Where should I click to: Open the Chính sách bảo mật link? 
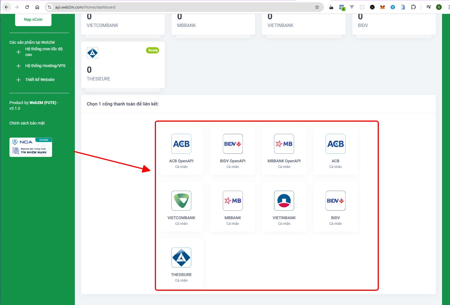pos(27,123)
